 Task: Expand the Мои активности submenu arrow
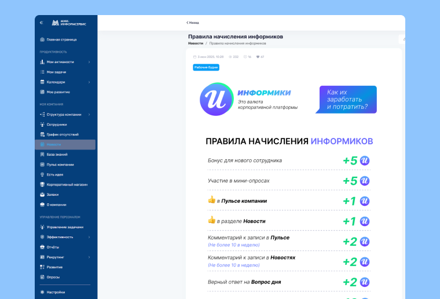[x=89, y=62]
